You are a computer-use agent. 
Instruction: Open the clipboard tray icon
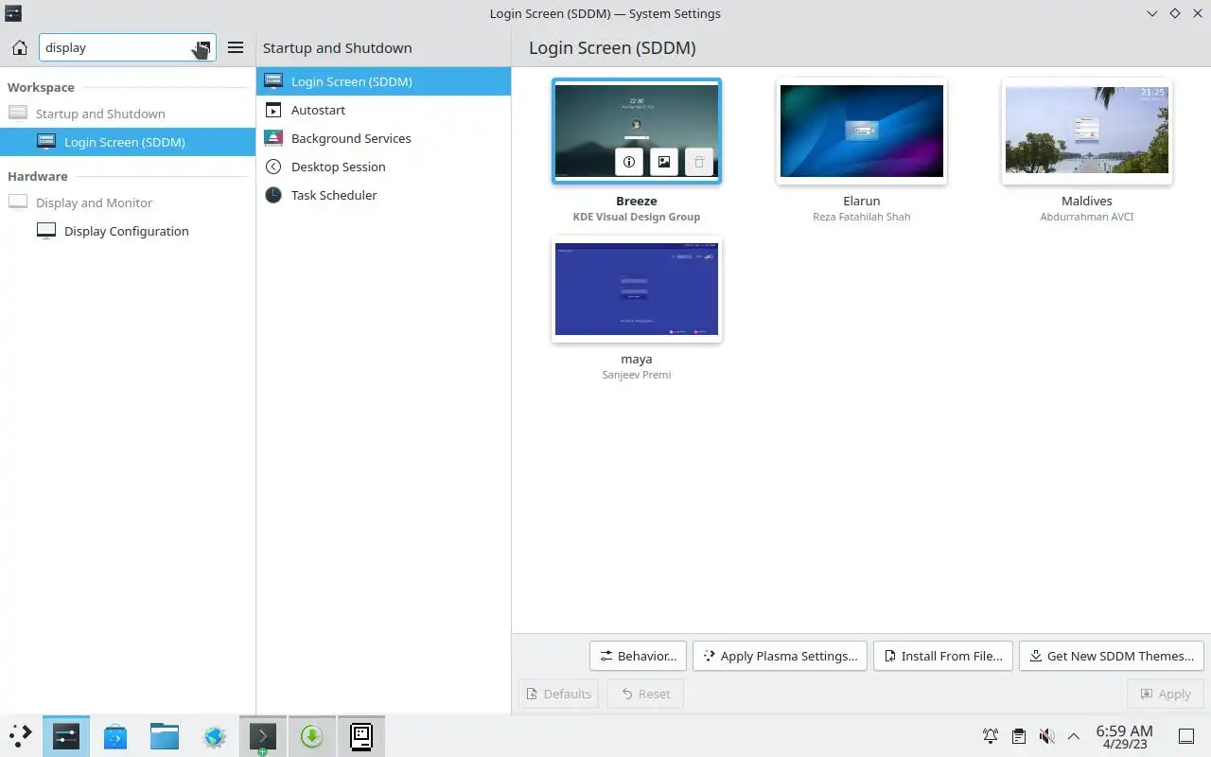point(1018,736)
